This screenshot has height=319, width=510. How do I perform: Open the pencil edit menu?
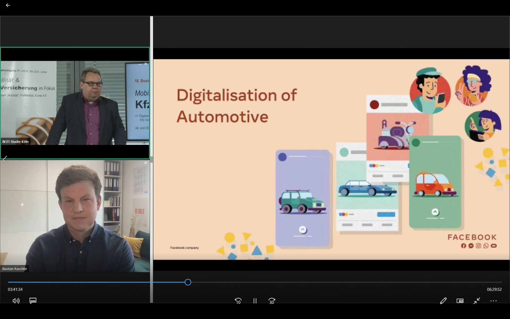pyautogui.click(x=443, y=301)
